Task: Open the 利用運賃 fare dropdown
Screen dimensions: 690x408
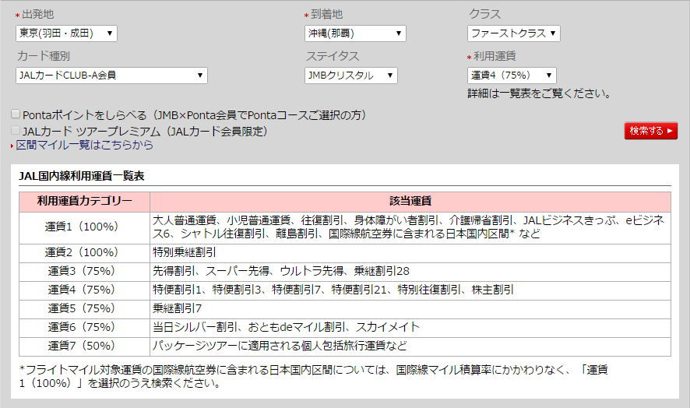Action: [512, 76]
